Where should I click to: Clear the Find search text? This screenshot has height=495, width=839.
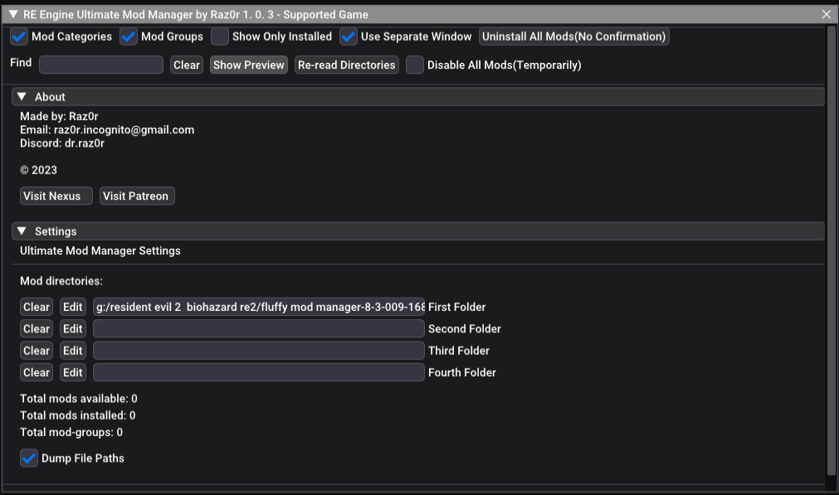pyautogui.click(x=187, y=65)
